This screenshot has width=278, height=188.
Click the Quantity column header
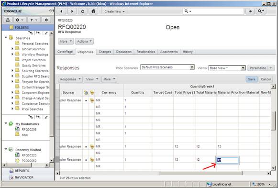point(138,92)
